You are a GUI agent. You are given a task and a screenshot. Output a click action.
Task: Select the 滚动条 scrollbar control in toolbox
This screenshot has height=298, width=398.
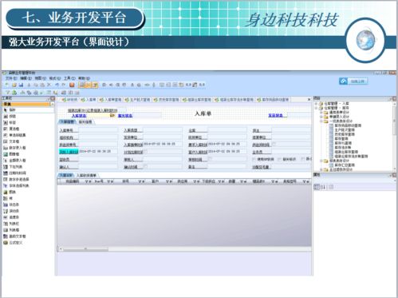(12, 211)
